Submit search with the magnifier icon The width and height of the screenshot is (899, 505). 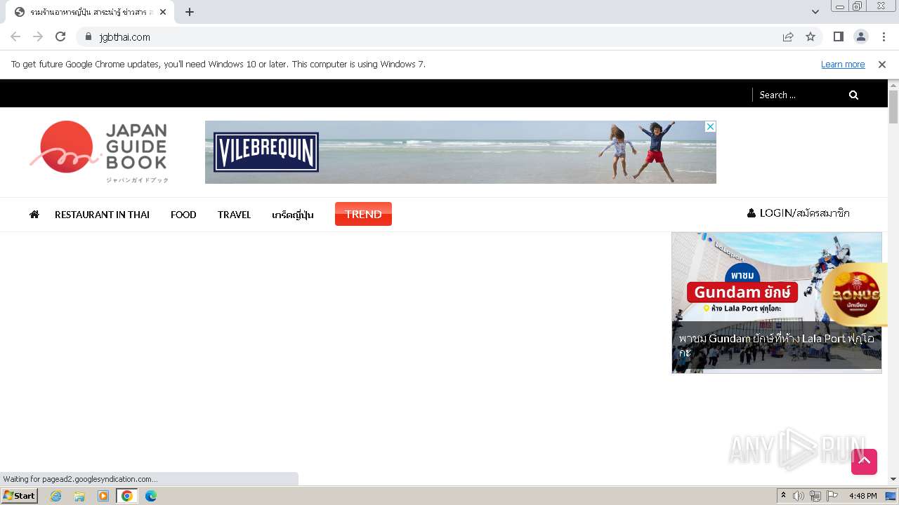[853, 95]
